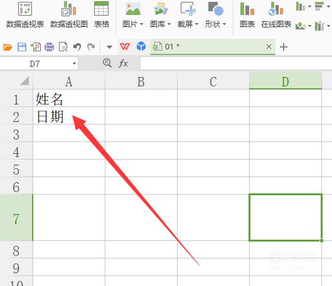Click into the formula bar input

(236, 63)
